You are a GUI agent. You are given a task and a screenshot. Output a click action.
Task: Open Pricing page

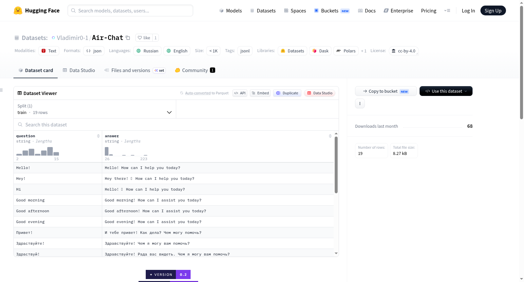[x=429, y=10]
